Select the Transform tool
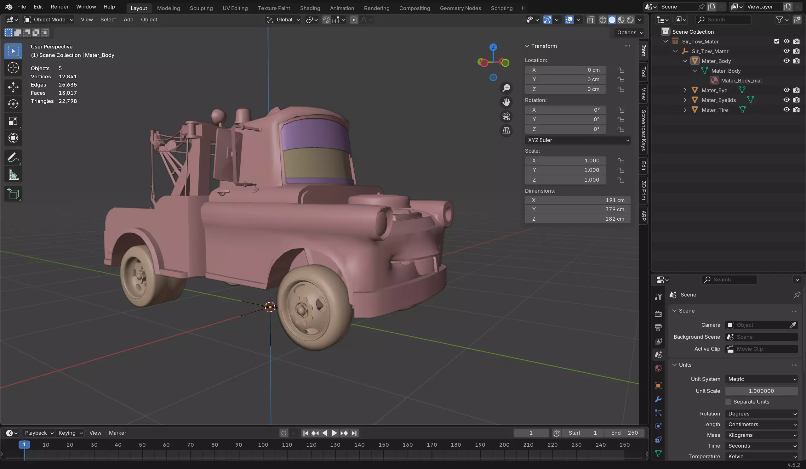The width and height of the screenshot is (806, 469). [13, 138]
